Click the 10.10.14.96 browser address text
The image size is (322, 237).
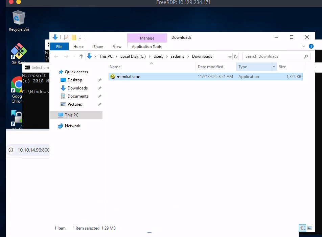tap(33, 150)
